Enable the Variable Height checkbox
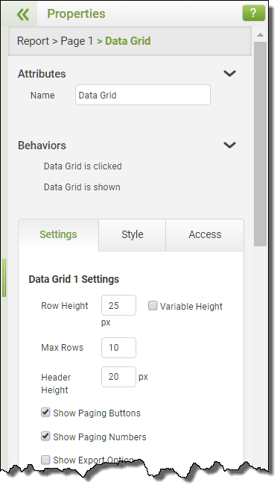The image size is (280, 494). [153, 306]
